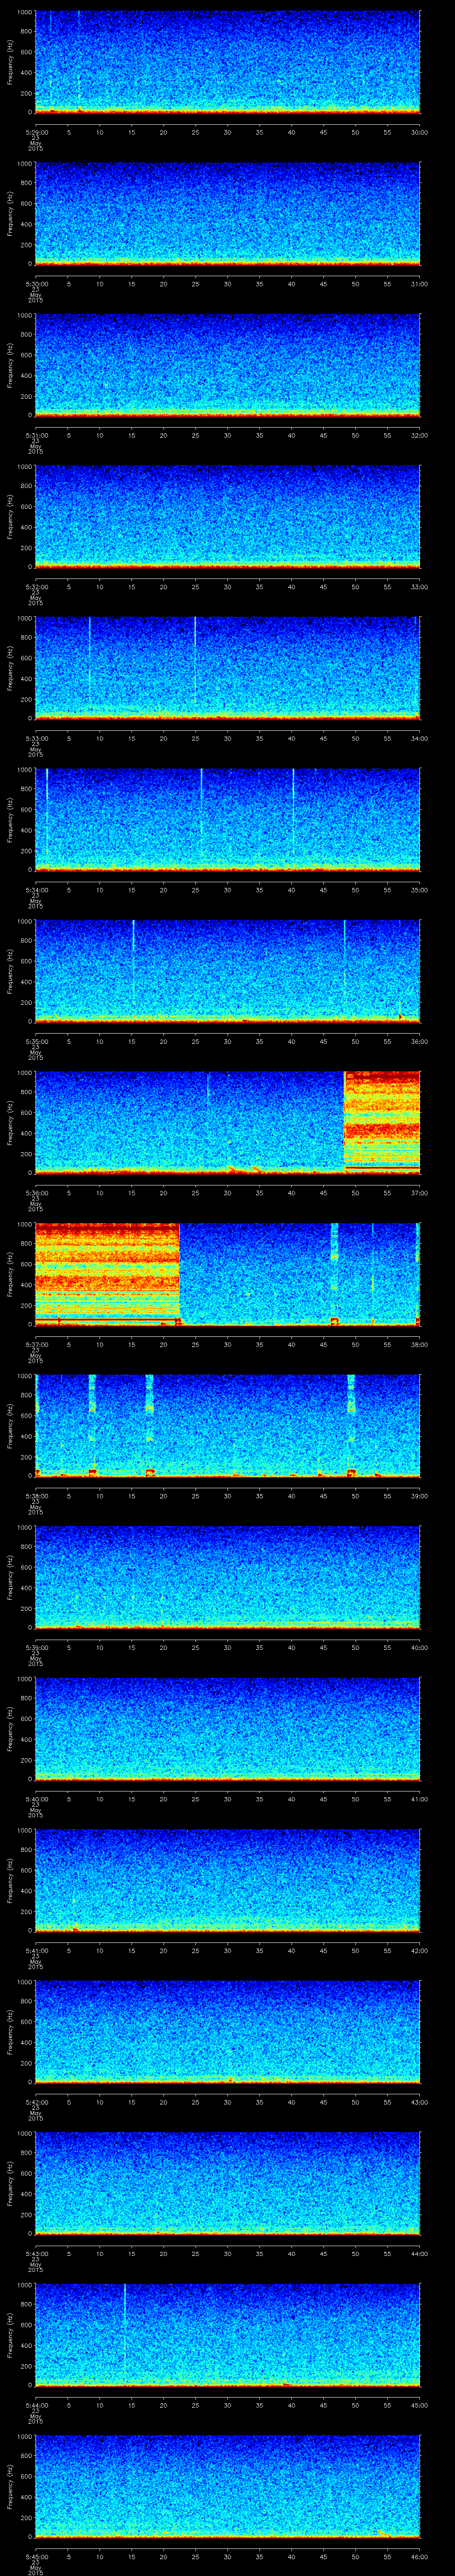
Task: Click the Frequency (Hz) axis label of the 5:29:00 panel
Action: [x=10, y=62]
